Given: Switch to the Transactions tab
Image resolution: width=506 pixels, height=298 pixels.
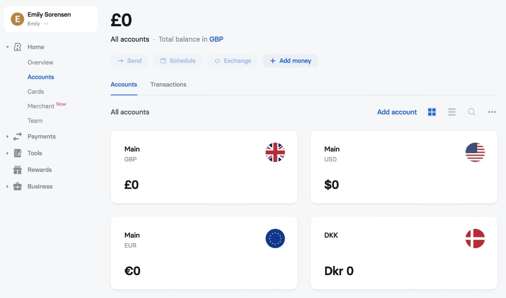Looking at the screenshot, I should coord(168,84).
